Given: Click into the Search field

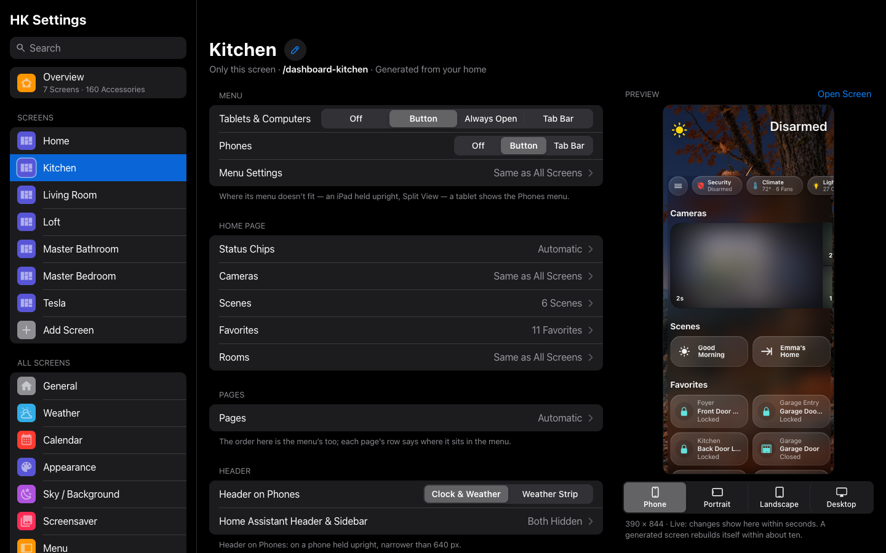Looking at the screenshot, I should tap(98, 48).
